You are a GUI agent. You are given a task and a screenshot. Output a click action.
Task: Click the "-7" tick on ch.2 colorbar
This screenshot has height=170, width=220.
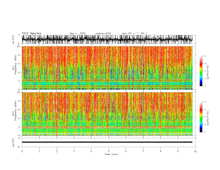coord(205,132)
